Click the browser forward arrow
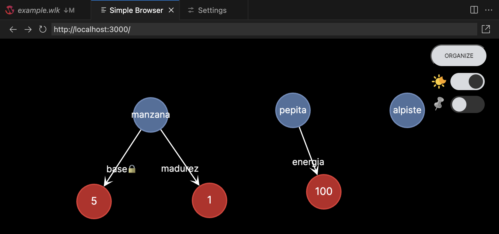Screen dimensions: 499x234 coord(28,29)
